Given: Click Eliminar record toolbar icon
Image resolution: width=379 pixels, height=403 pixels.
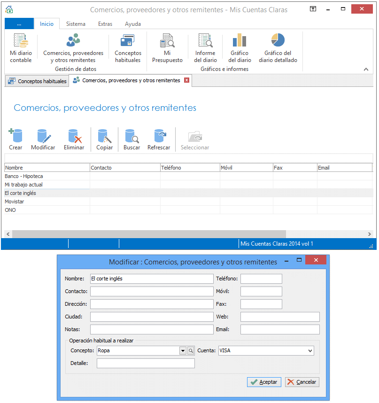Looking at the screenshot, I should point(74,139).
